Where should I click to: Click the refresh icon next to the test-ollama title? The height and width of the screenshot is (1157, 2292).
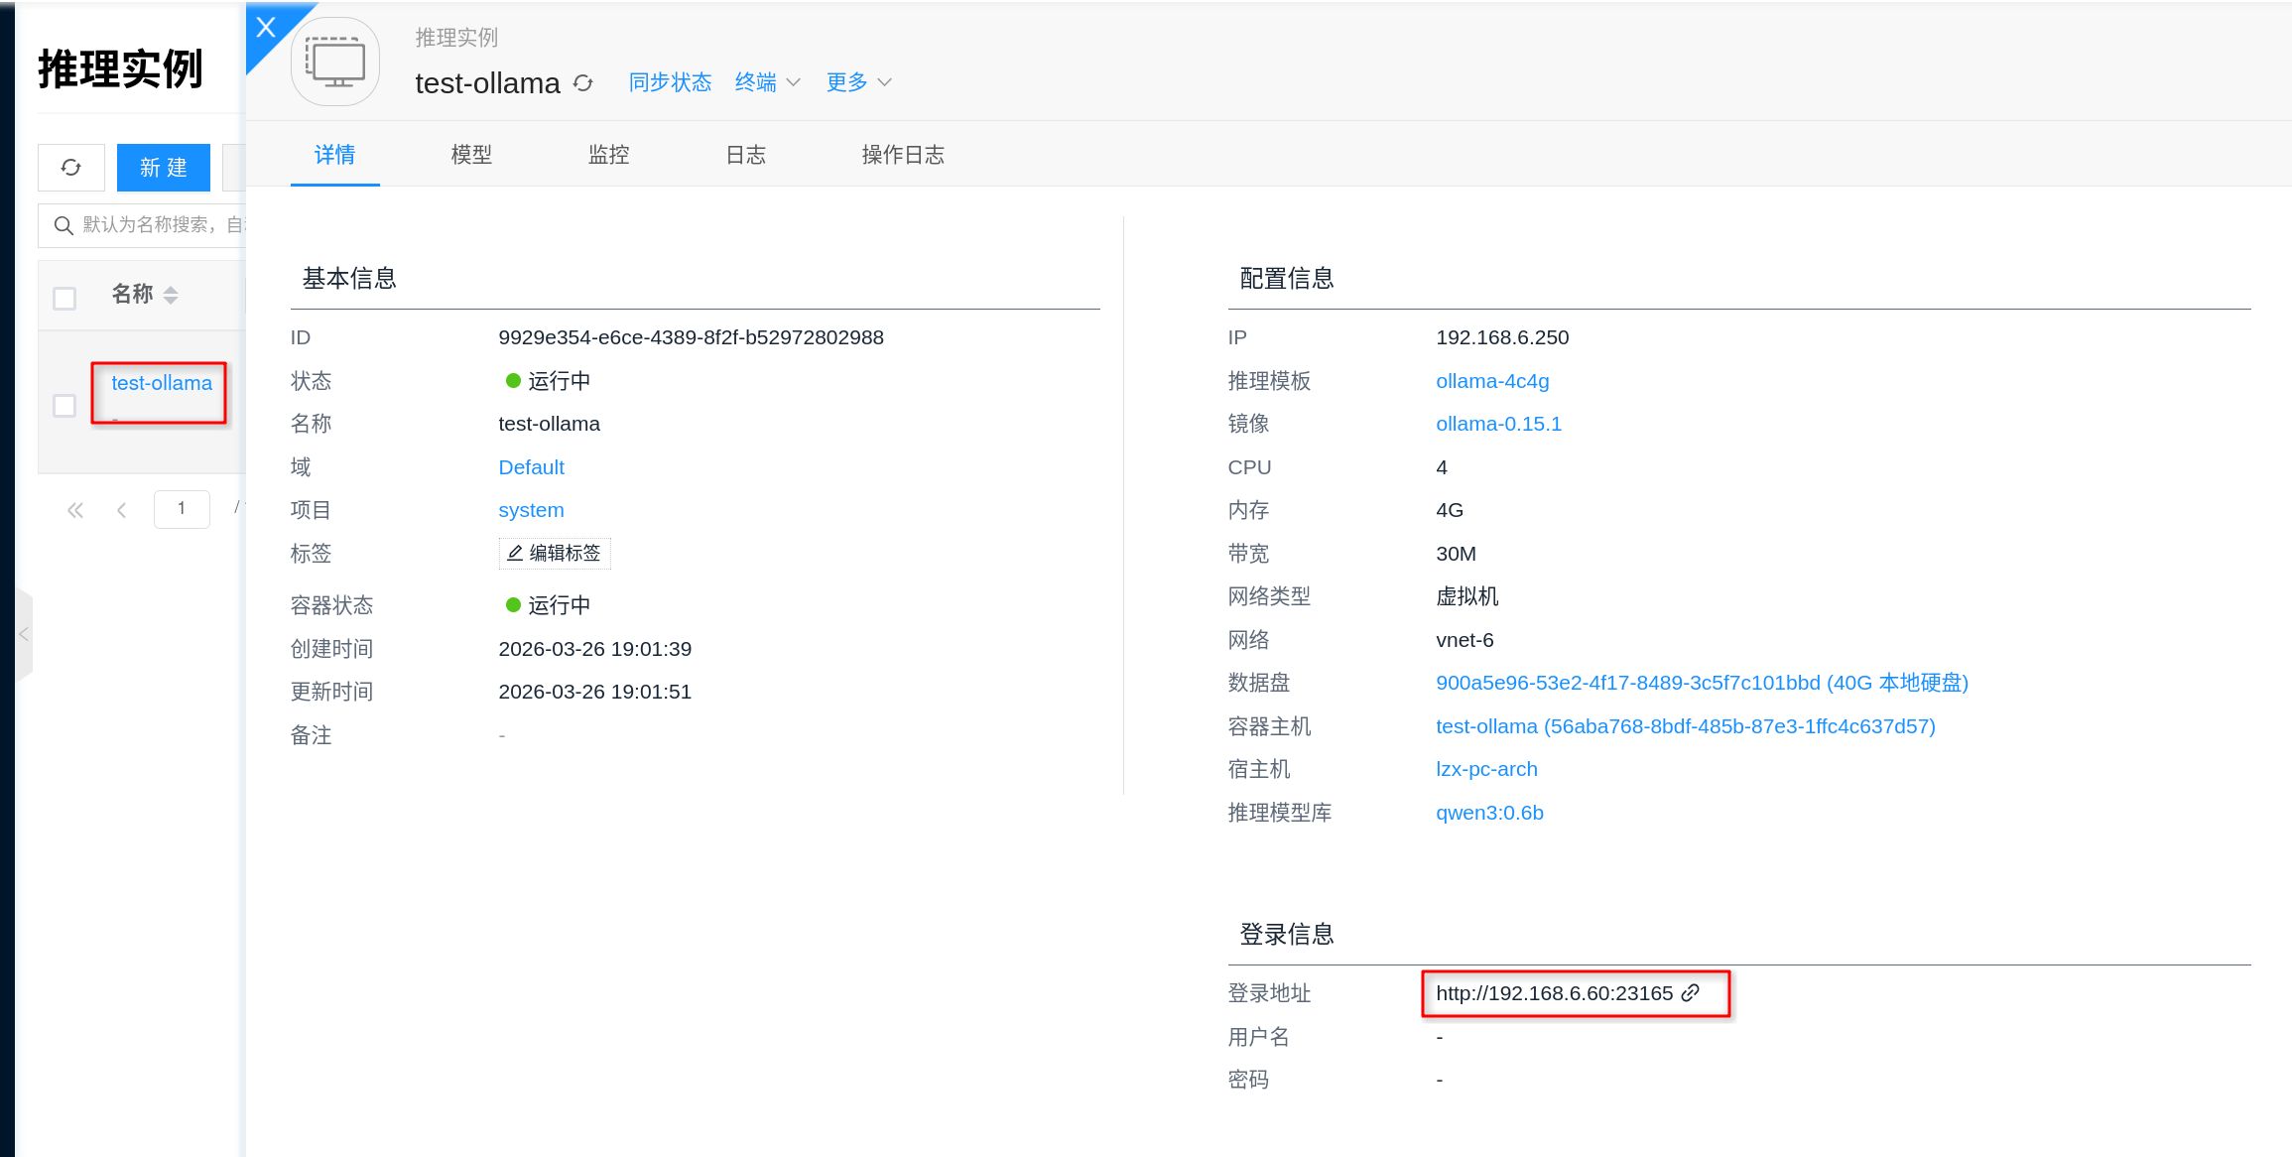[x=583, y=83]
